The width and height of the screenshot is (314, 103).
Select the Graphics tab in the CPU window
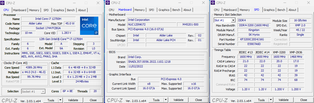59,10
